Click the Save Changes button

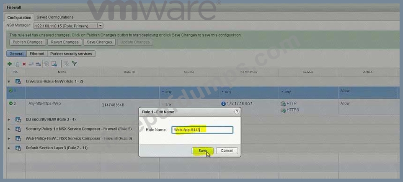point(99,42)
